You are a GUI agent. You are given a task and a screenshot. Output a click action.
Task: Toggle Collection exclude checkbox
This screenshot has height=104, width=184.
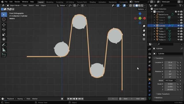[176, 12]
